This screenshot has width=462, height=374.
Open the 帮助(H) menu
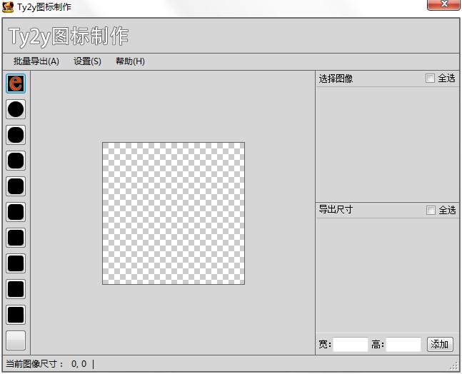[130, 61]
